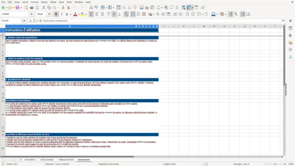Switch to the Paramètres sheet tab
Image resolution: width=295 pixels, height=166 pixels.
(30, 160)
